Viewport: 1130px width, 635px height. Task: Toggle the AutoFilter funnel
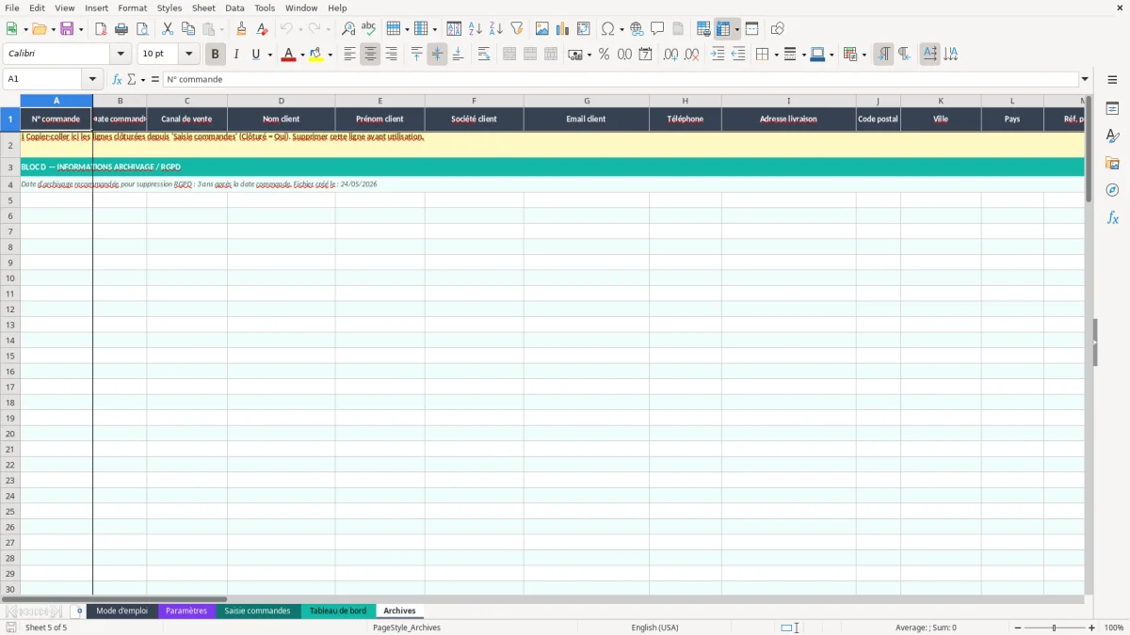click(517, 29)
